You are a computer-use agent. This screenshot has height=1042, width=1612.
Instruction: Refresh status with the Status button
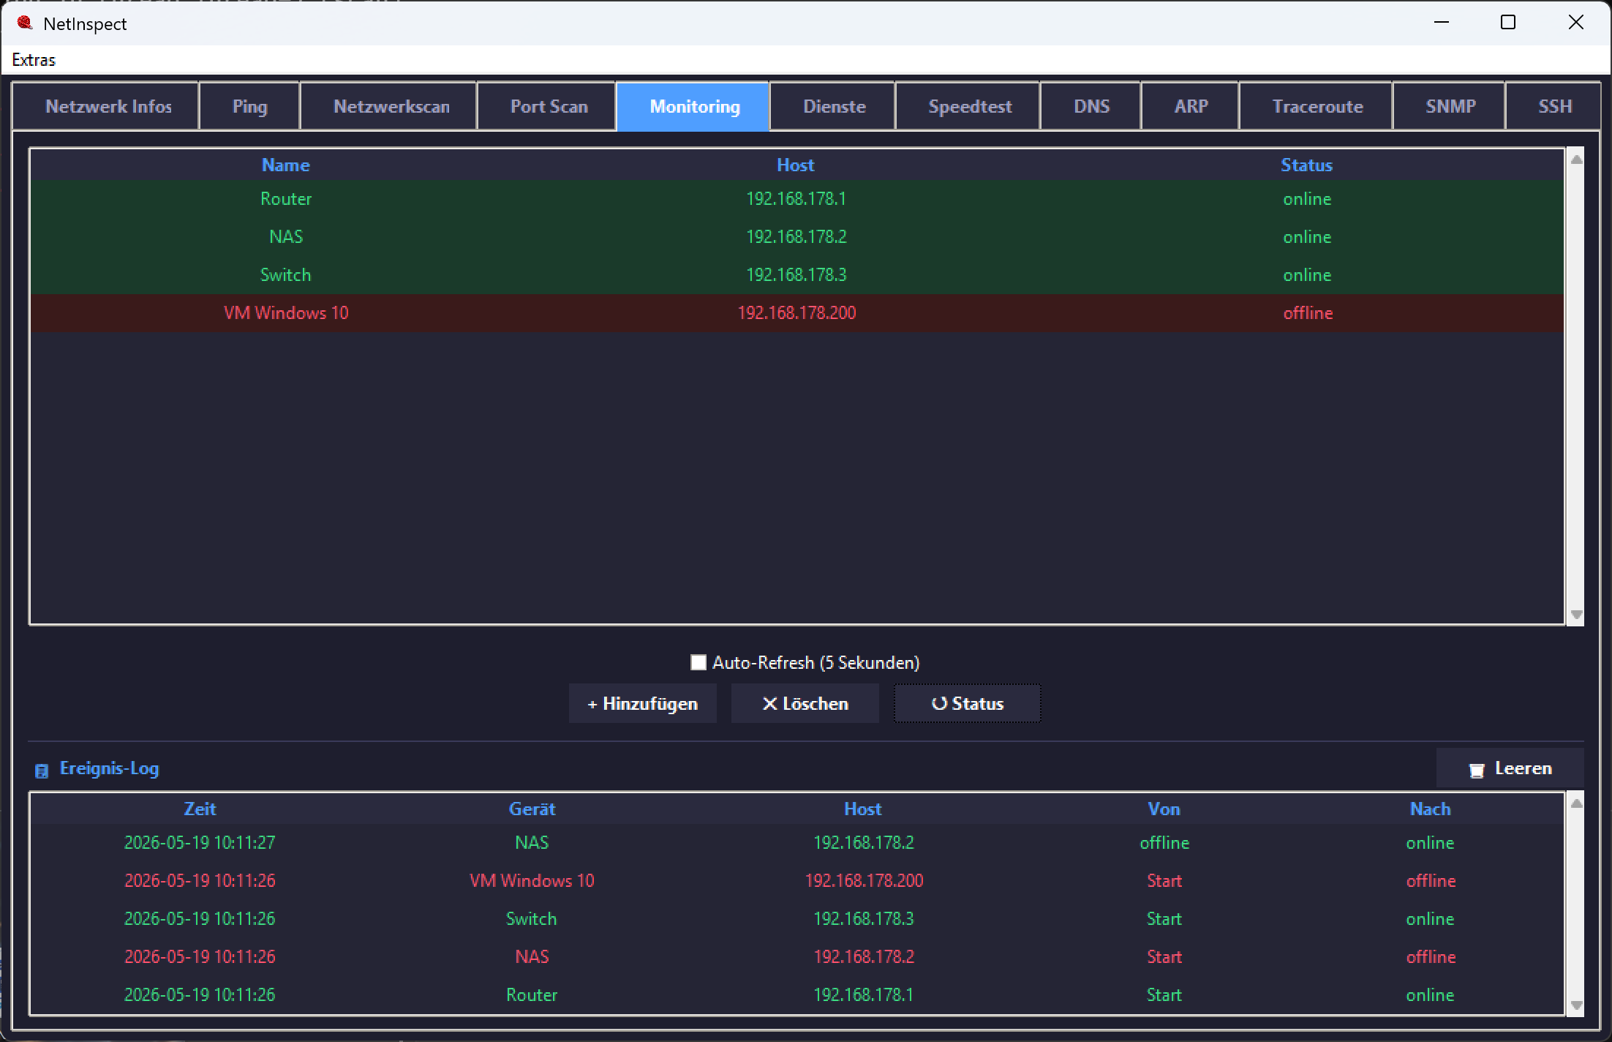pyautogui.click(x=967, y=703)
